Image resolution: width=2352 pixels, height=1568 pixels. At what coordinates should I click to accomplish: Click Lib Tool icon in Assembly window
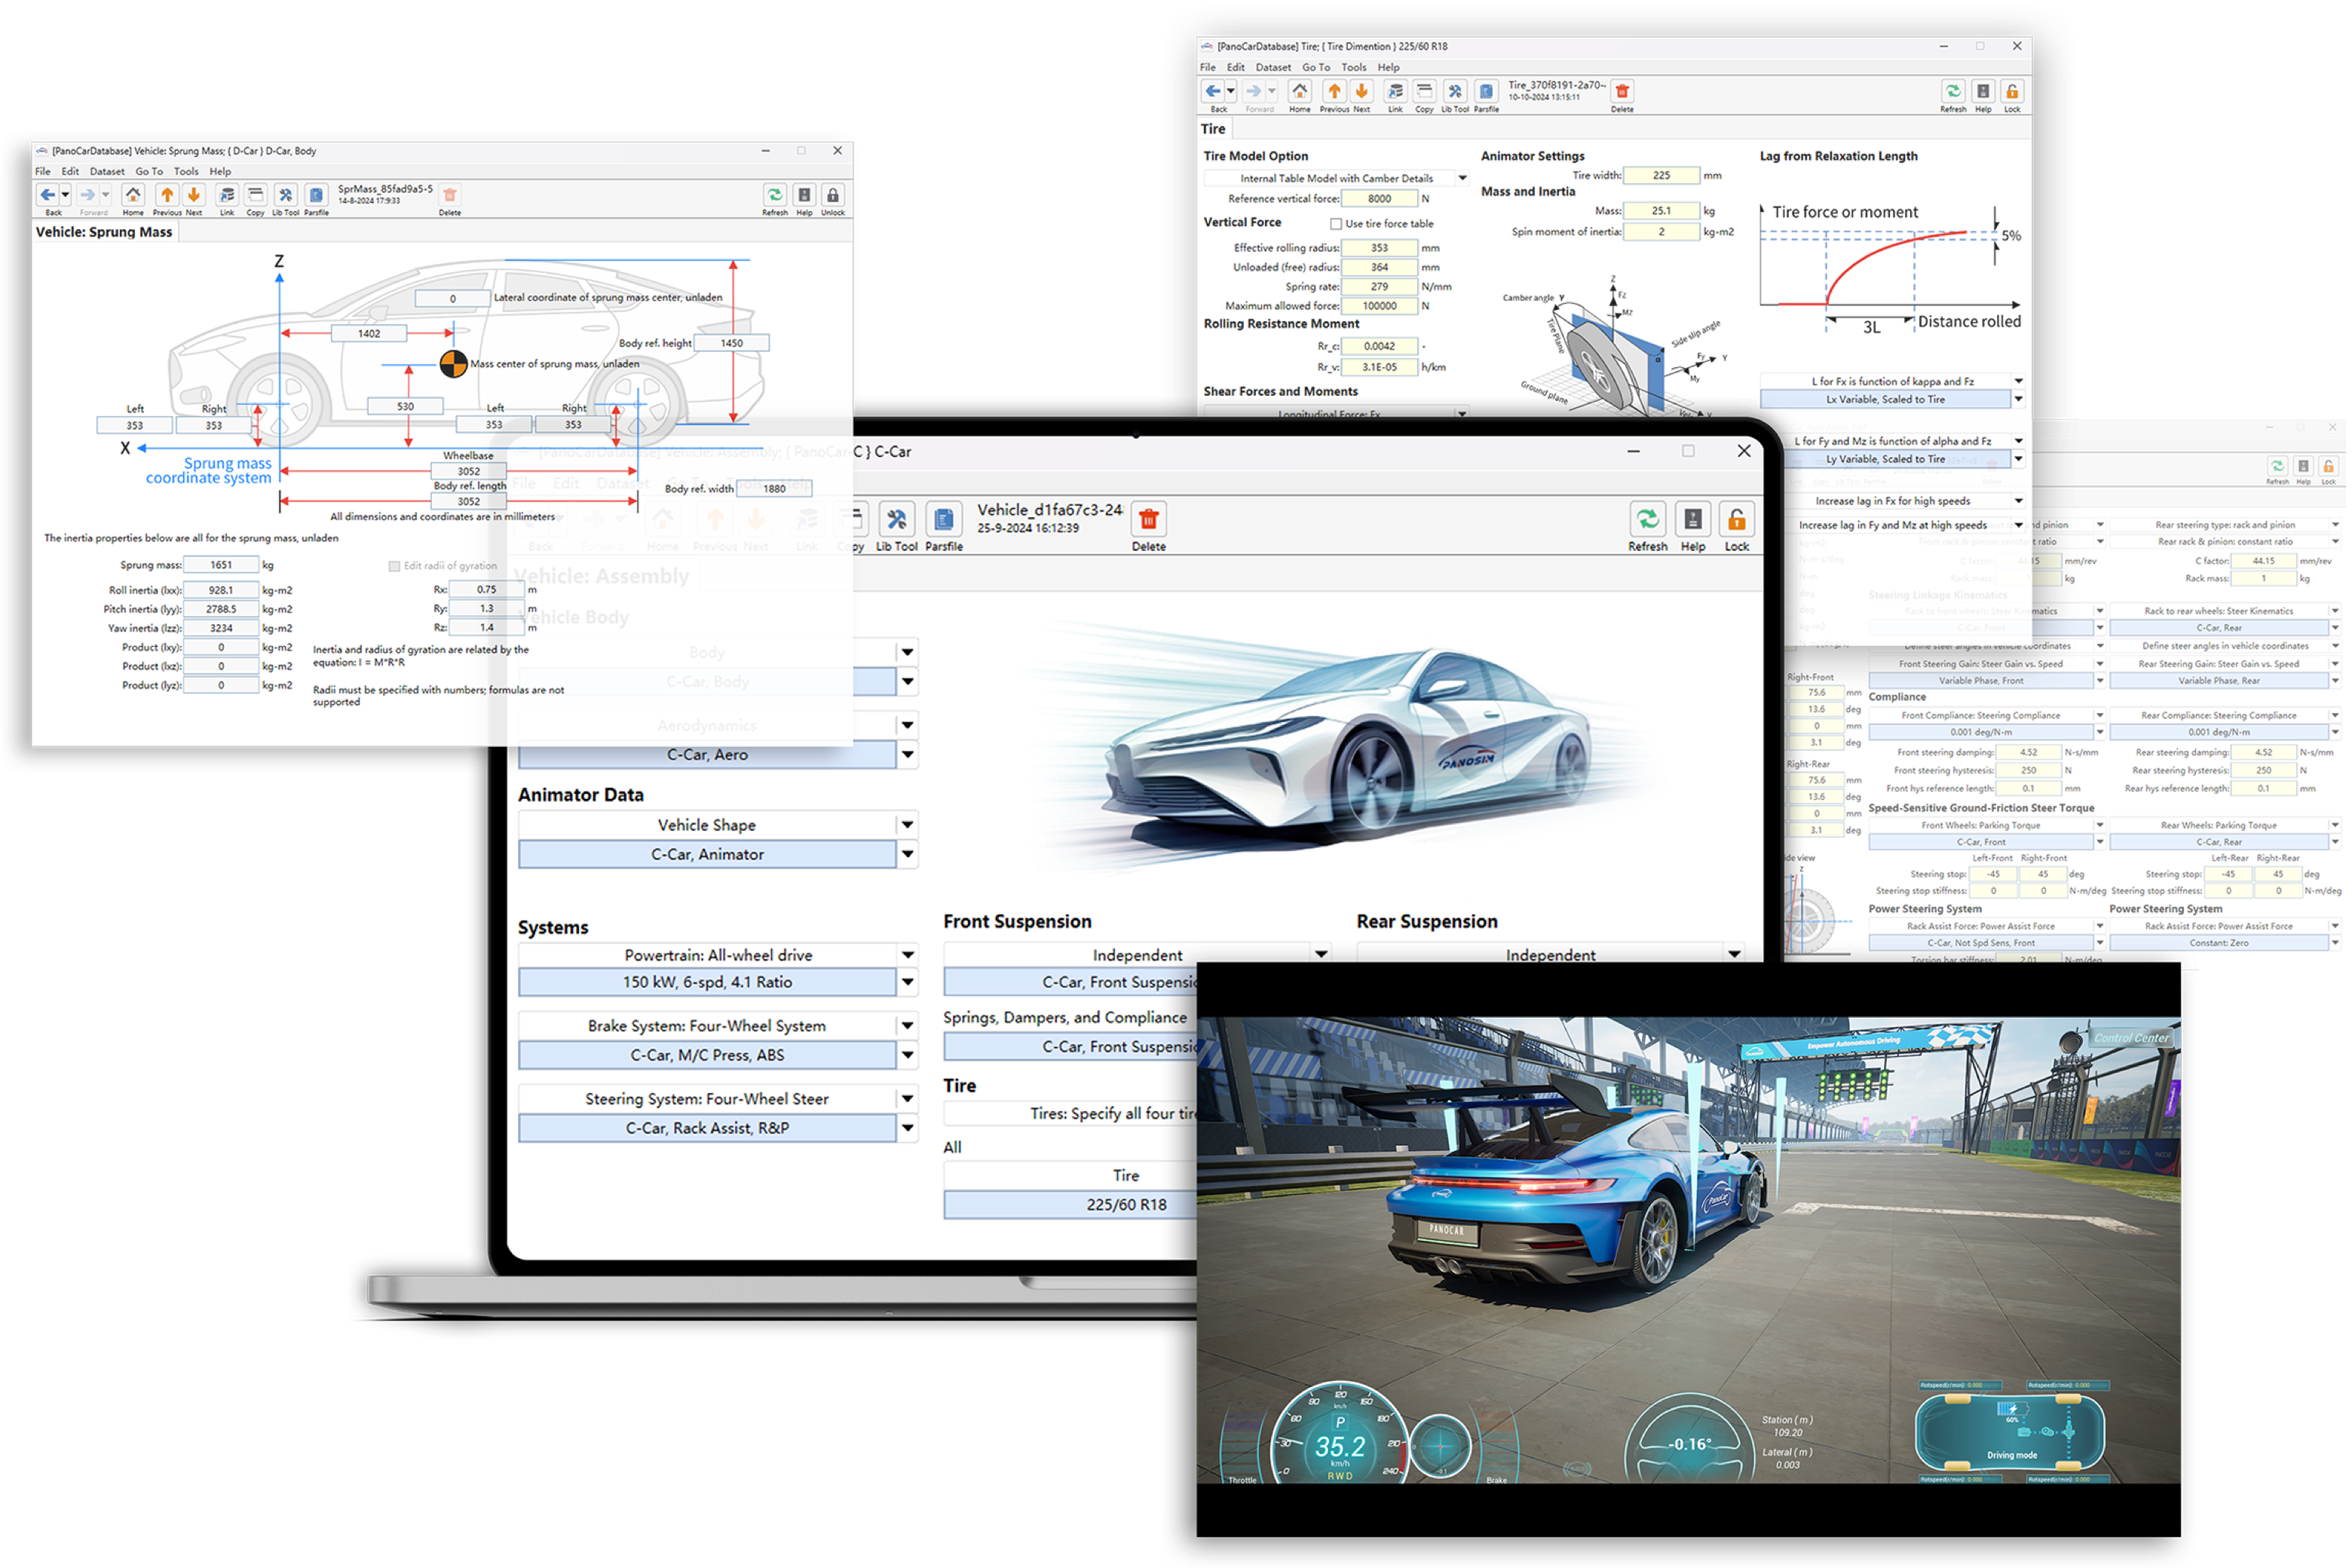click(x=896, y=520)
